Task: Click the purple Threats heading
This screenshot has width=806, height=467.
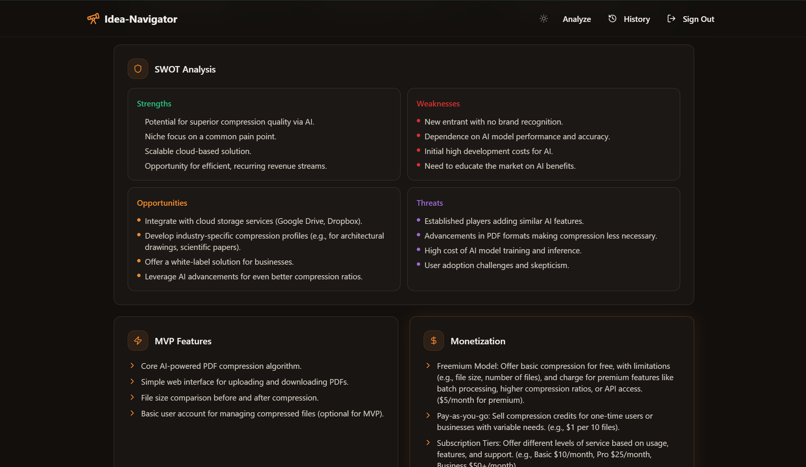Action: click(x=430, y=203)
